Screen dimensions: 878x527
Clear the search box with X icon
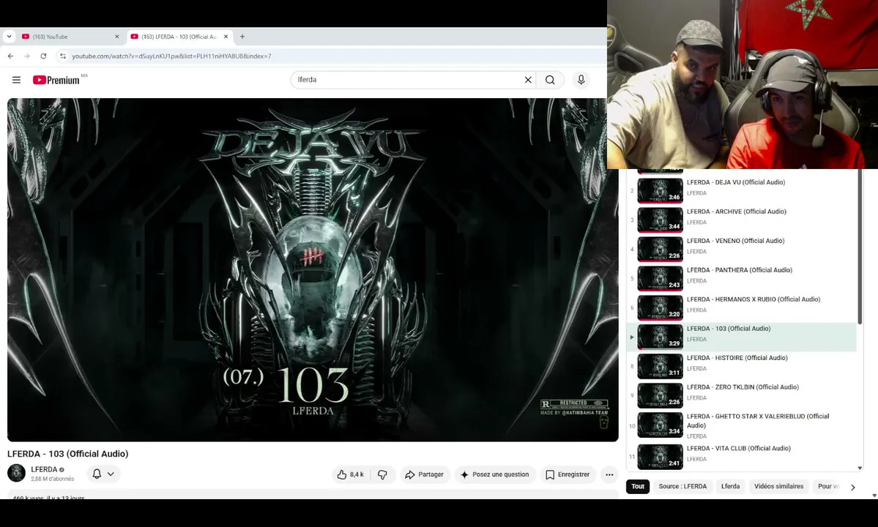pyautogui.click(x=527, y=80)
